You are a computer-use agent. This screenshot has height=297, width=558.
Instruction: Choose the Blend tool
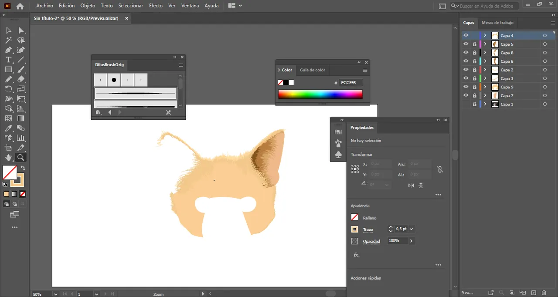[20, 128]
